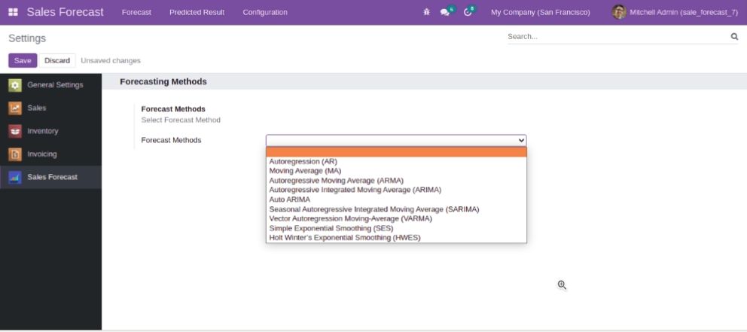747x332 pixels.
Task: Click the bug debug icon
Action: [426, 13]
